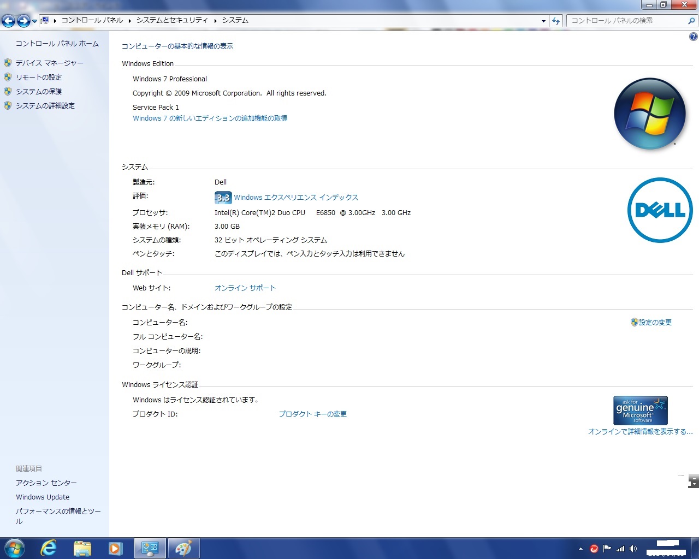Open デバイス マネージャー
Viewport: 699px width, 559px height.
click(49, 63)
